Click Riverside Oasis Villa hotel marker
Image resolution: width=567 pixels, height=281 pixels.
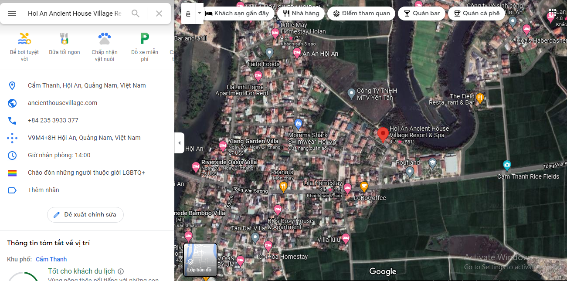click(x=196, y=166)
